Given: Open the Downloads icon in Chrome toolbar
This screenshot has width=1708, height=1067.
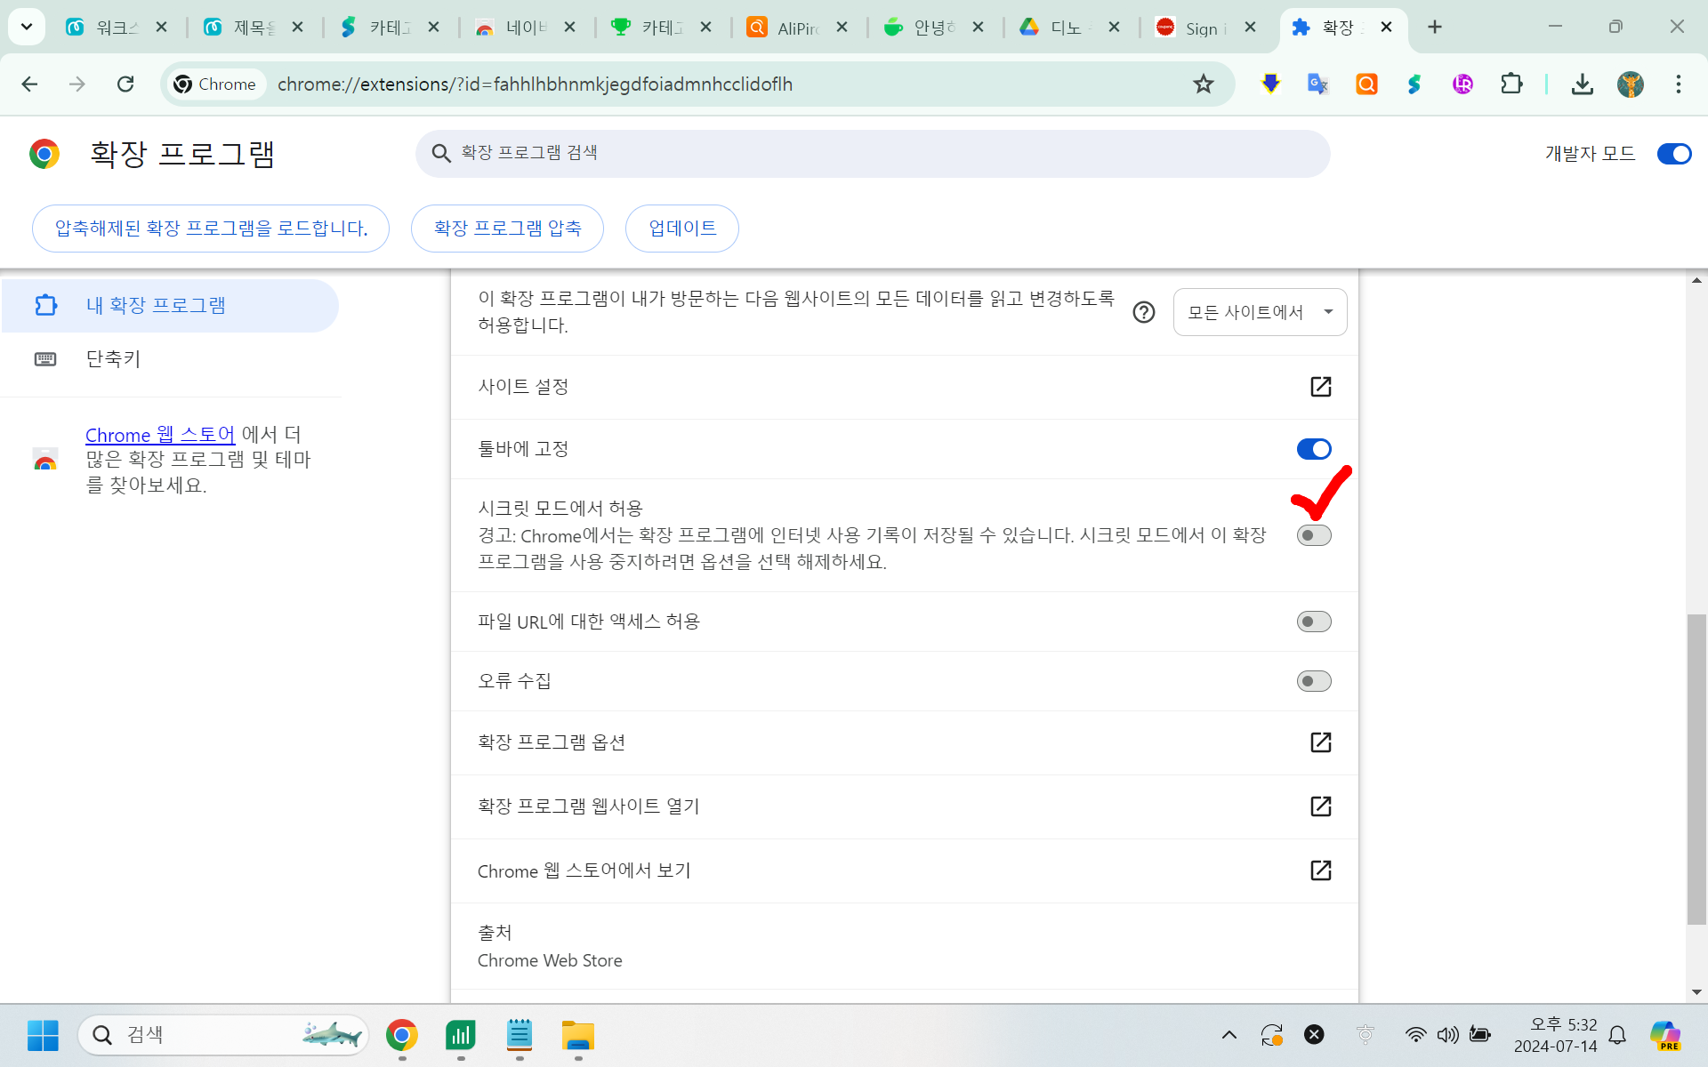Looking at the screenshot, I should pyautogui.click(x=1582, y=84).
